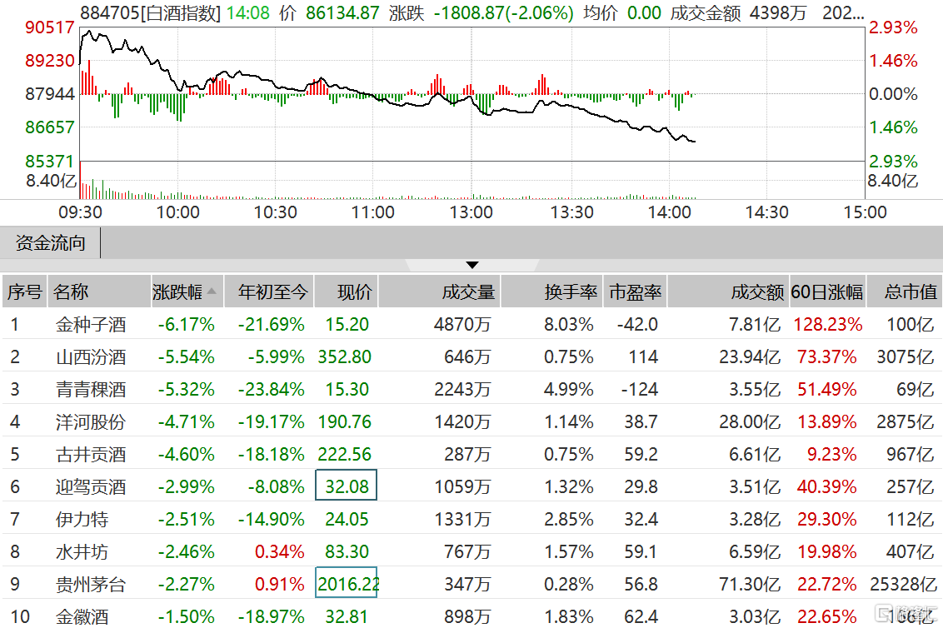This screenshot has height=628, width=943.
Task: Open the 洋河股份 stock entry
Action: tap(91, 421)
